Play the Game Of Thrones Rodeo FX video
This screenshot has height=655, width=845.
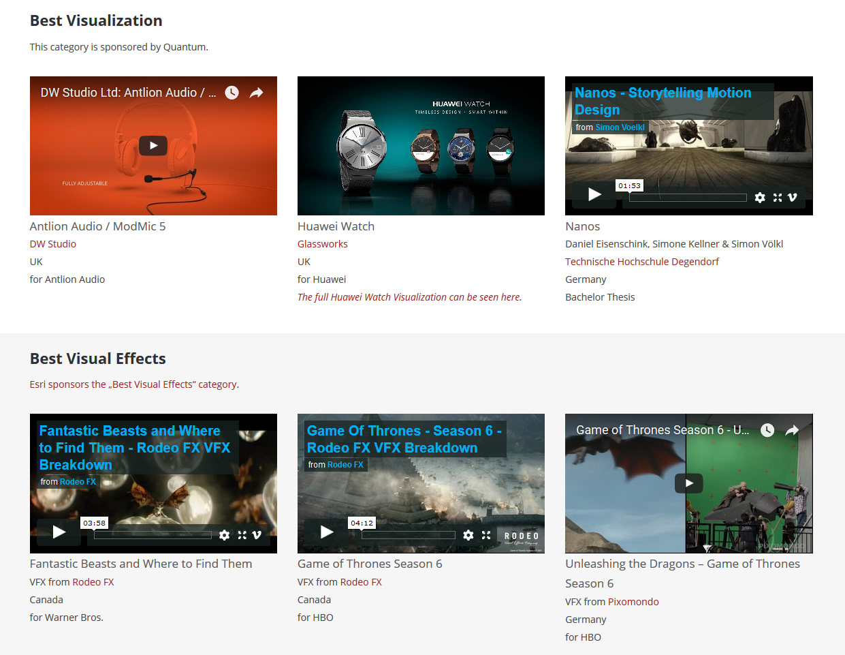click(327, 532)
